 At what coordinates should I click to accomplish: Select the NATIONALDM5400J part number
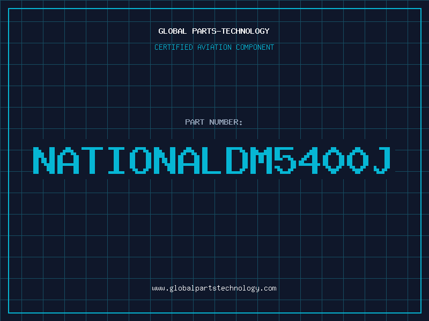click(x=211, y=160)
